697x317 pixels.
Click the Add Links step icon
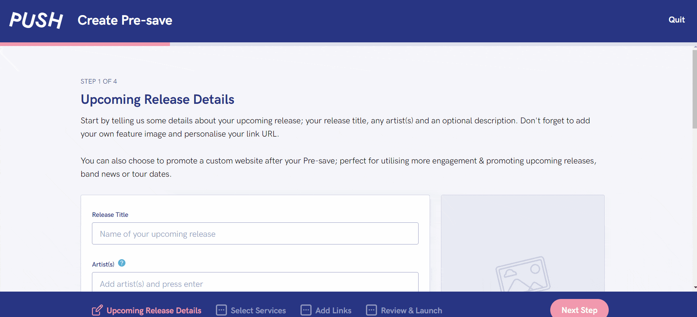pos(306,310)
